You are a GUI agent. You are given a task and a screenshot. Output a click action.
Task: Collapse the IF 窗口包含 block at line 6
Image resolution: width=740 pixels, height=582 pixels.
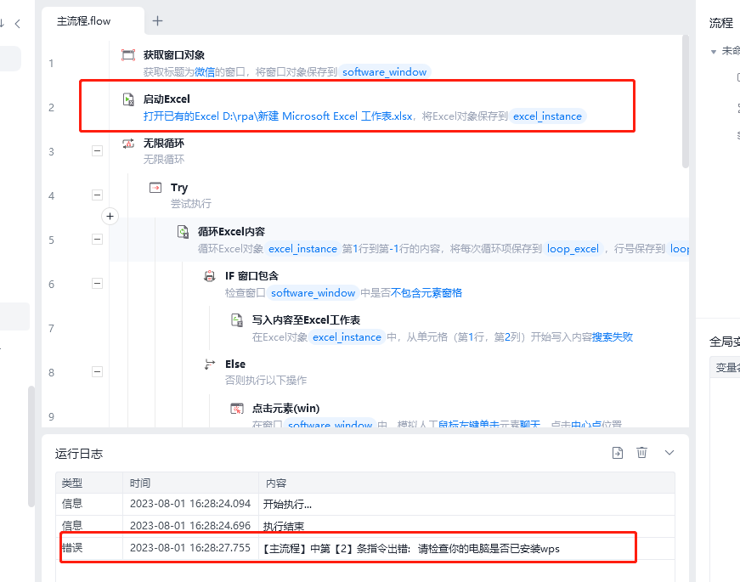coord(97,283)
